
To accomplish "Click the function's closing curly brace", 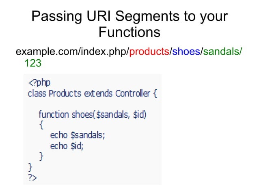I will [x=41, y=156].
